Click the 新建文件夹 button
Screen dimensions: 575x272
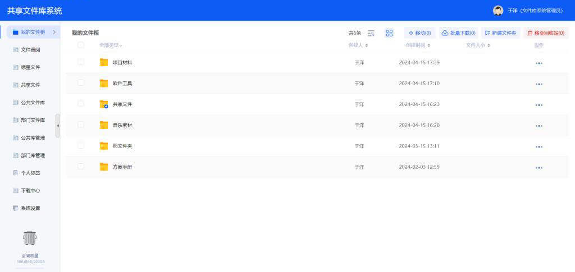point(500,33)
